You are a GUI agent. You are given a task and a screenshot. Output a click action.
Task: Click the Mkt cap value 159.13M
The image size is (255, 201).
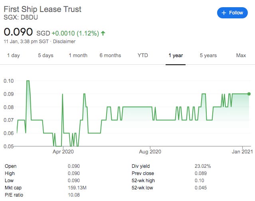(x=77, y=188)
